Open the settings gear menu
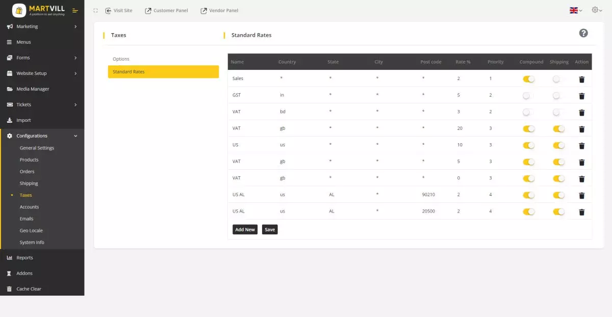The image size is (612, 317). (597, 10)
